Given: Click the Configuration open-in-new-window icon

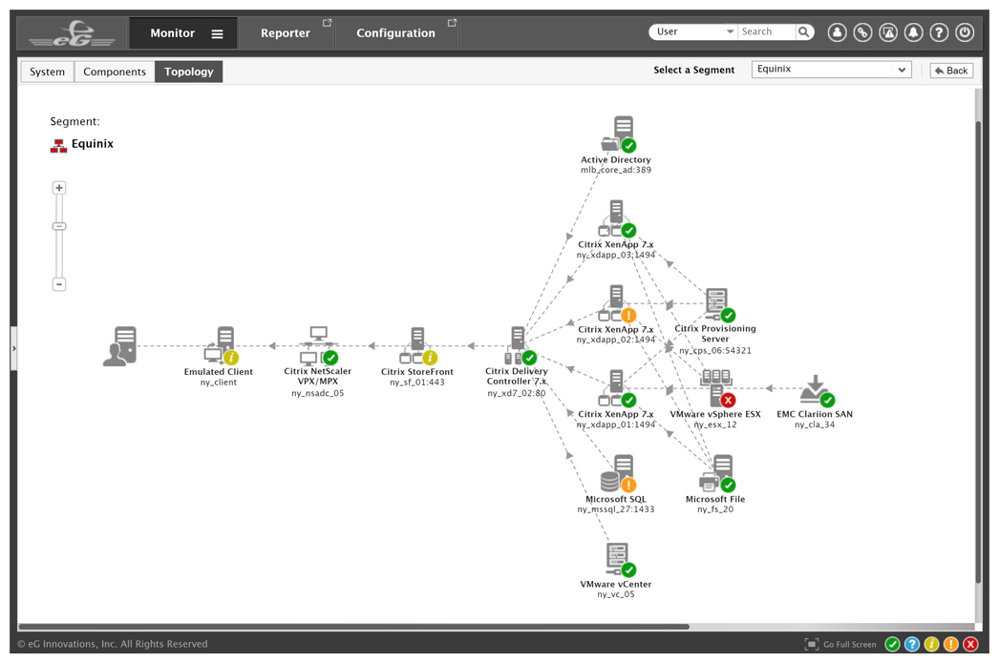Looking at the screenshot, I should (x=453, y=23).
